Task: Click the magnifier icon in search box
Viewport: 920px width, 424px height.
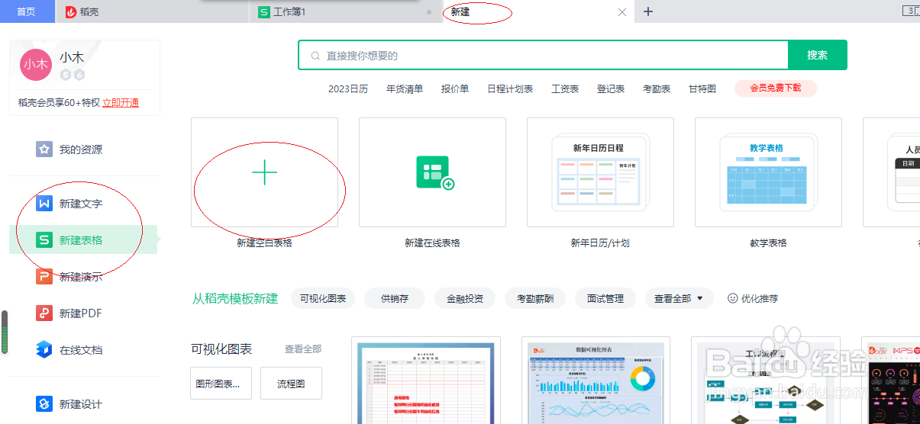Action: pyautogui.click(x=315, y=56)
